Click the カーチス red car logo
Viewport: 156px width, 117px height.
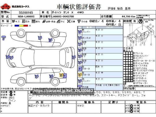[x=5, y=6]
